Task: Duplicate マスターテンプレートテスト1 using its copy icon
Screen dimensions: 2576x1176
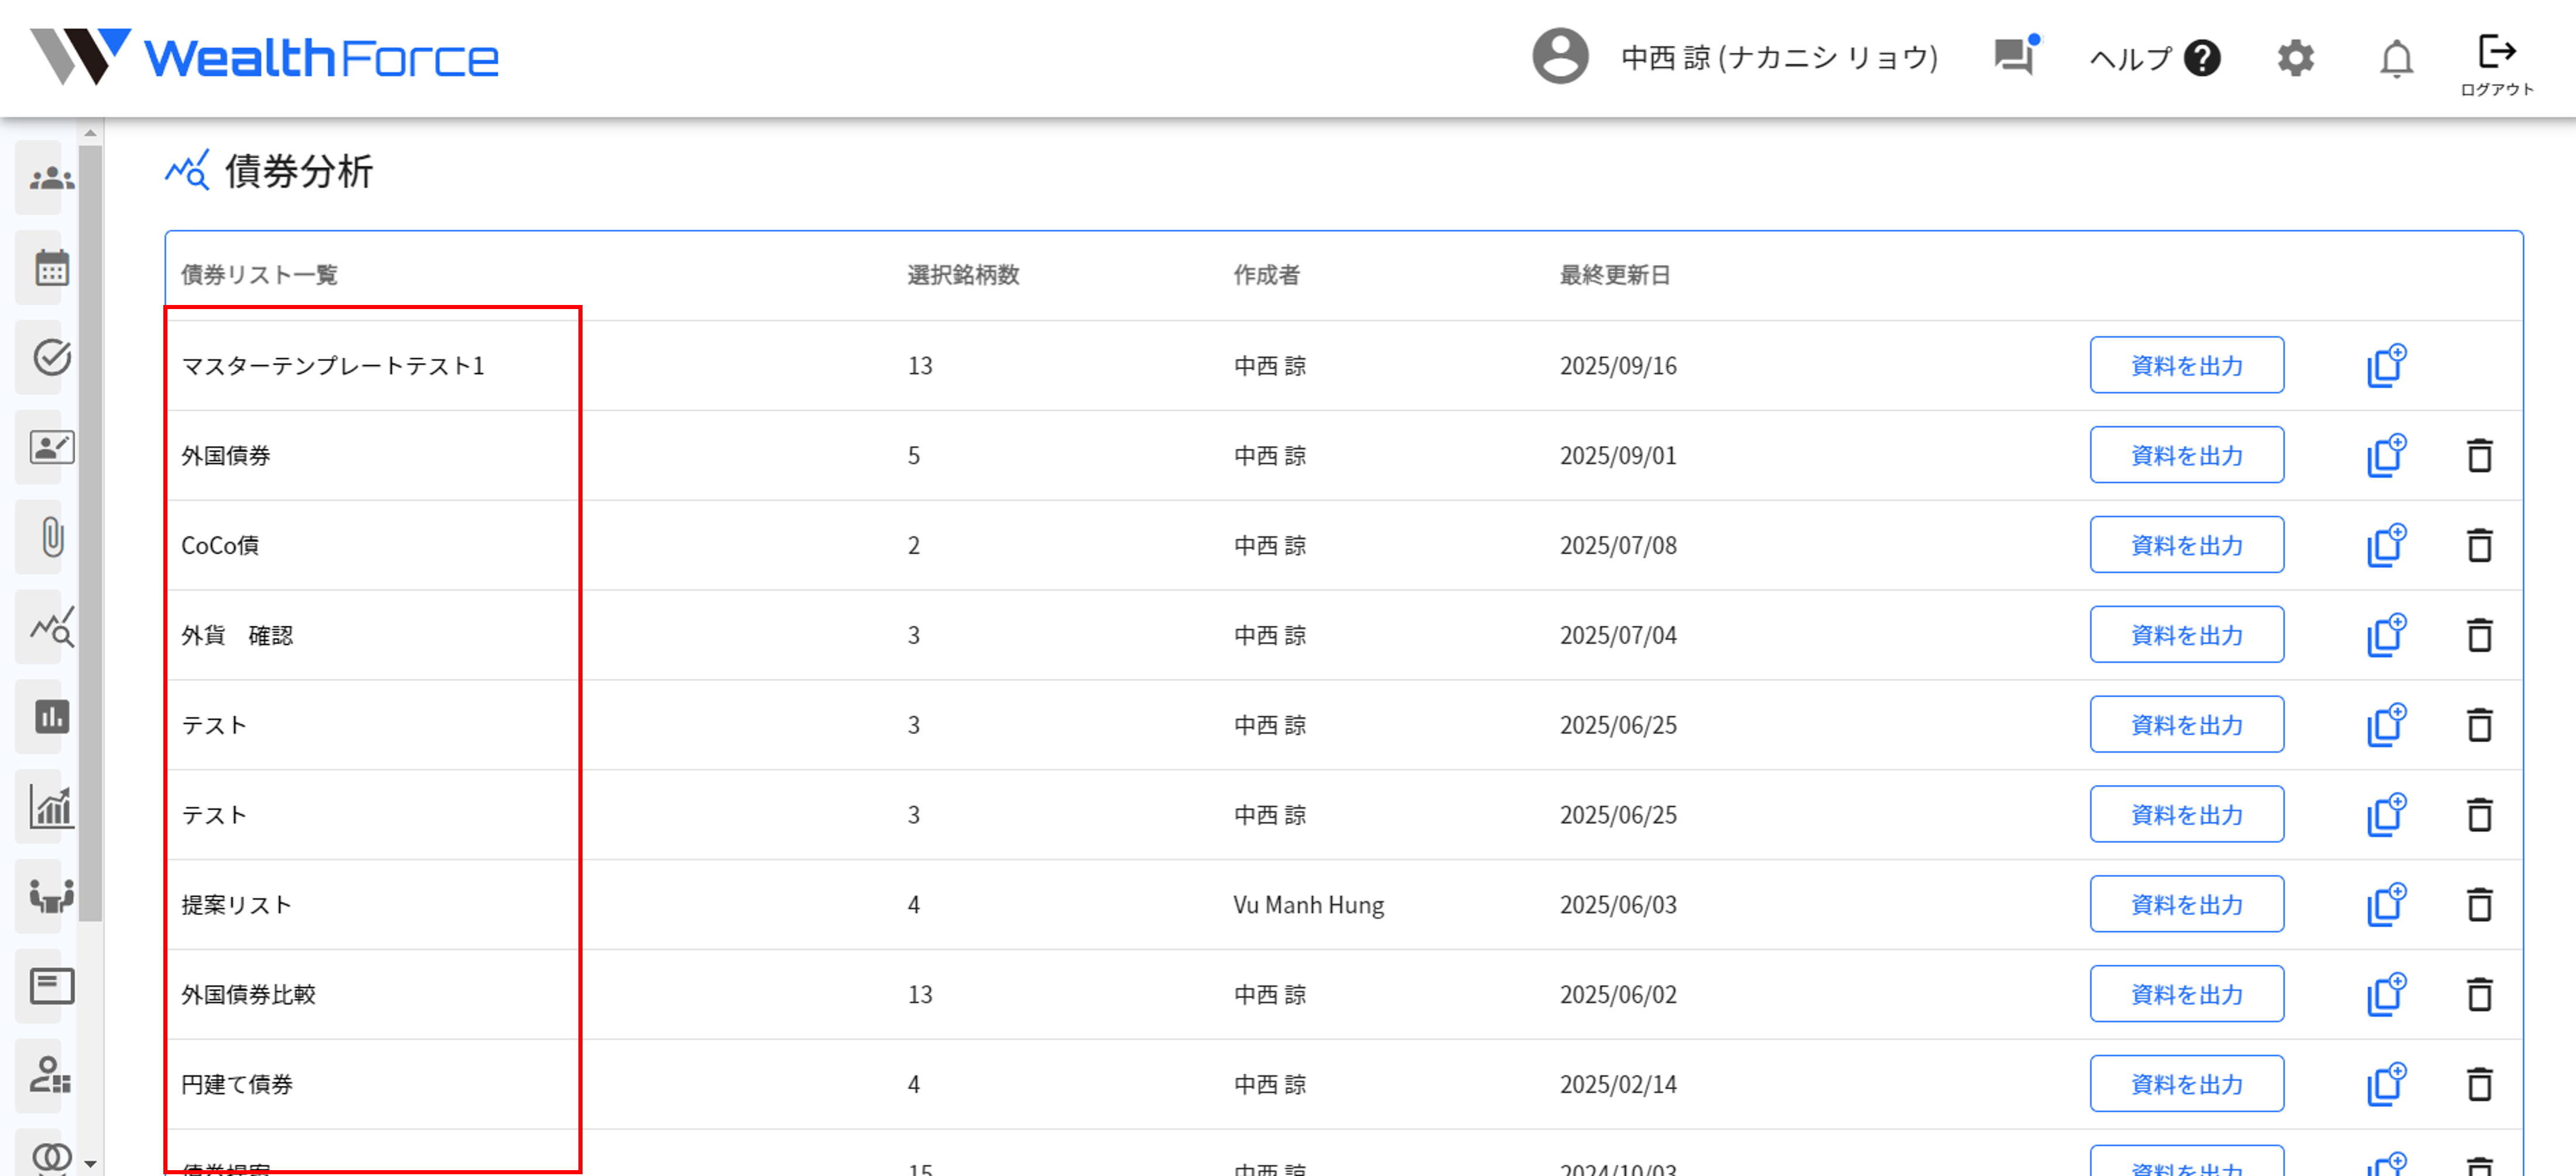Action: 2387,365
